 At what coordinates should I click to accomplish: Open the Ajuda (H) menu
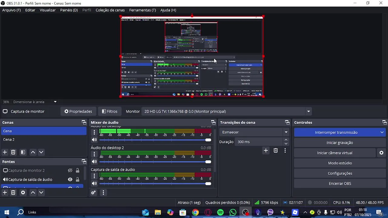(x=168, y=10)
